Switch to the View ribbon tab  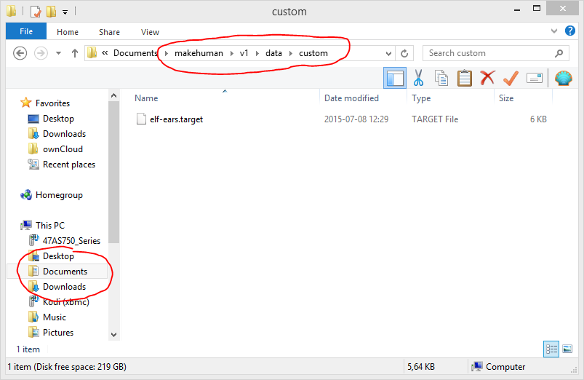pos(150,32)
